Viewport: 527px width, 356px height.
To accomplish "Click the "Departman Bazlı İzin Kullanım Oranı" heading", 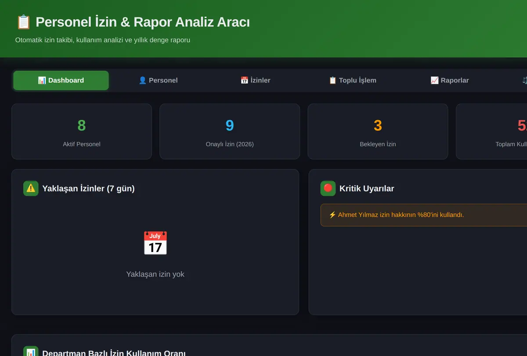I will click(x=114, y=353).
